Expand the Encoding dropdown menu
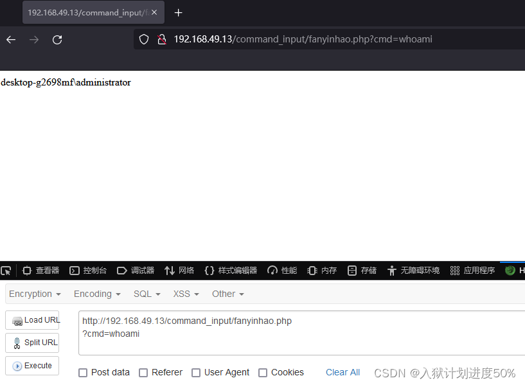The width and height of the screenshot is (525, 385). (97, 294)
